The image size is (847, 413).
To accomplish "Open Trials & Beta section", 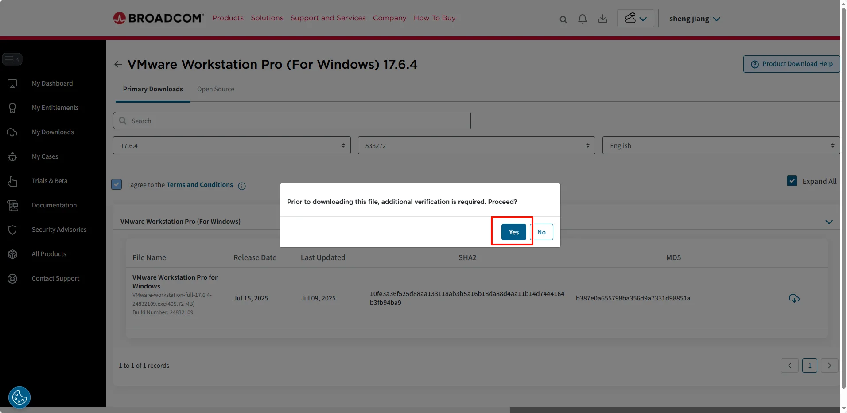I will pos(49,180).
